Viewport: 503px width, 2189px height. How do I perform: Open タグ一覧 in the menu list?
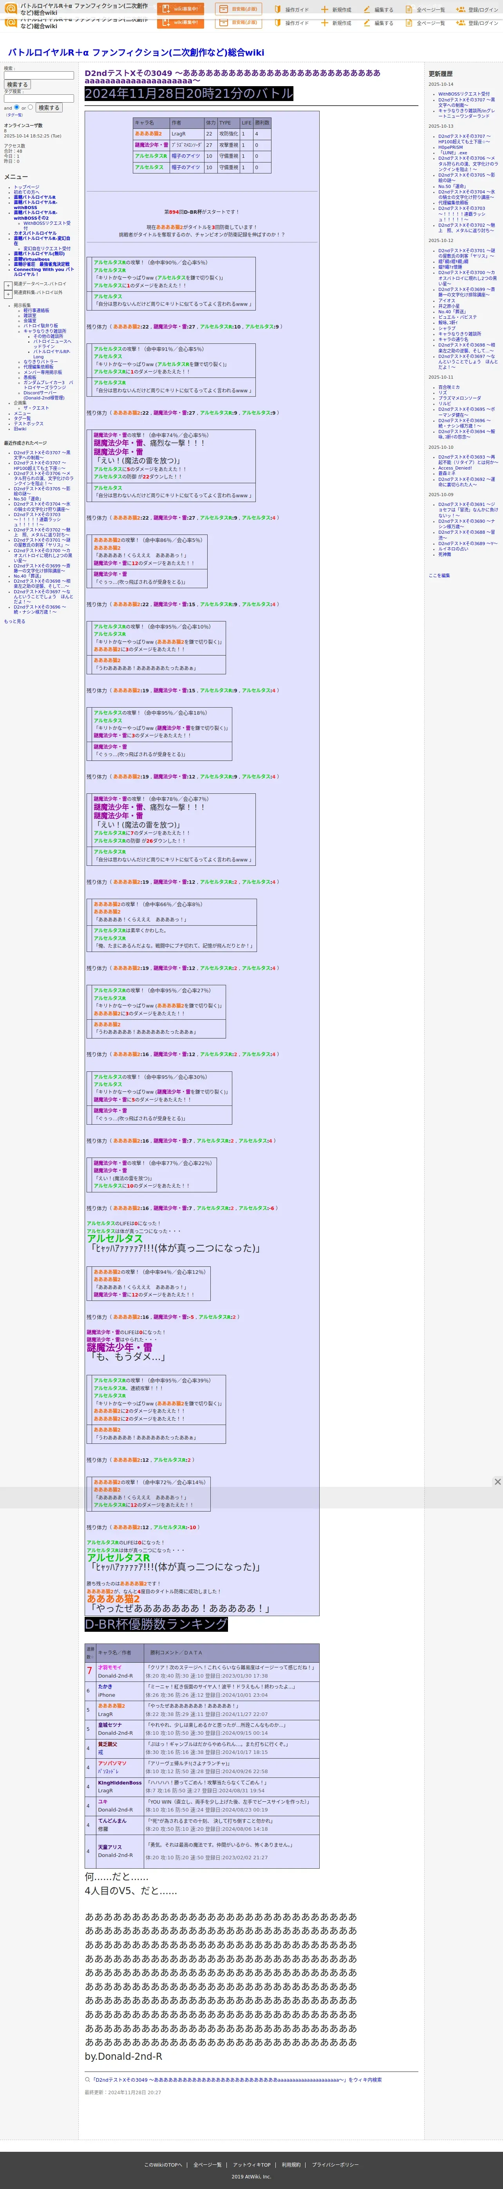pyautogui.click(x=22, y=418)
